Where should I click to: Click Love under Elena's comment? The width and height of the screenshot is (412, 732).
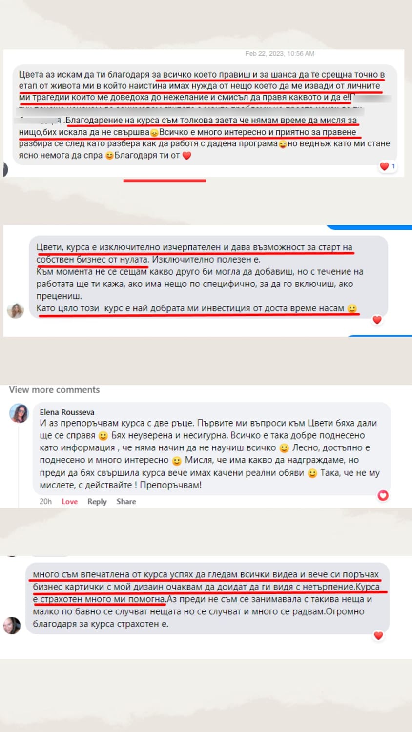(69, 502)
